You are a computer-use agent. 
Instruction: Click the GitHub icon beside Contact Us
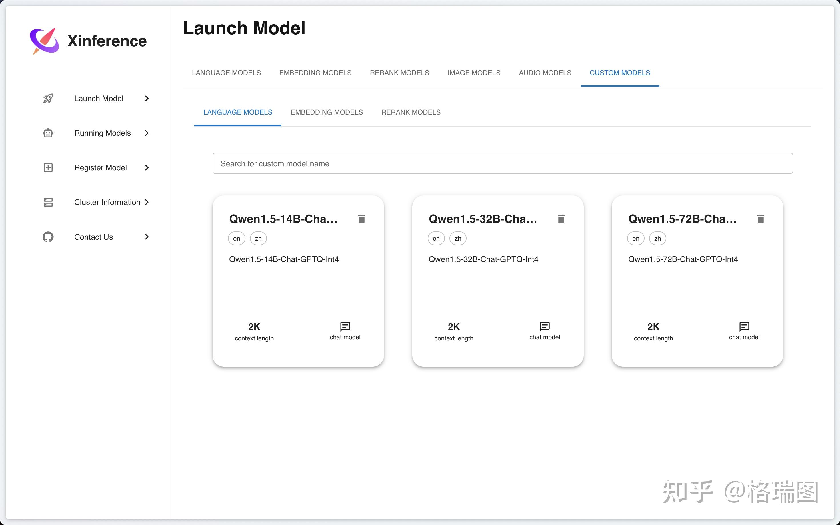click(48, 237)
